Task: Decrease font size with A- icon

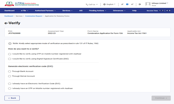Action: pos(122,4)
